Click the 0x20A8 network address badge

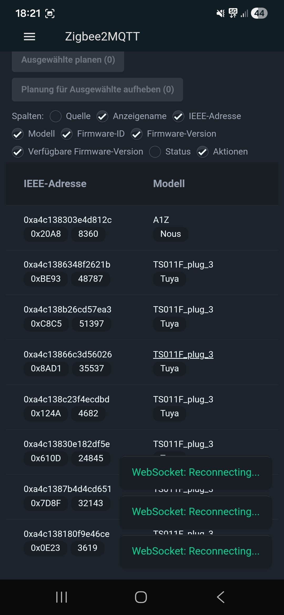point(46,234)
